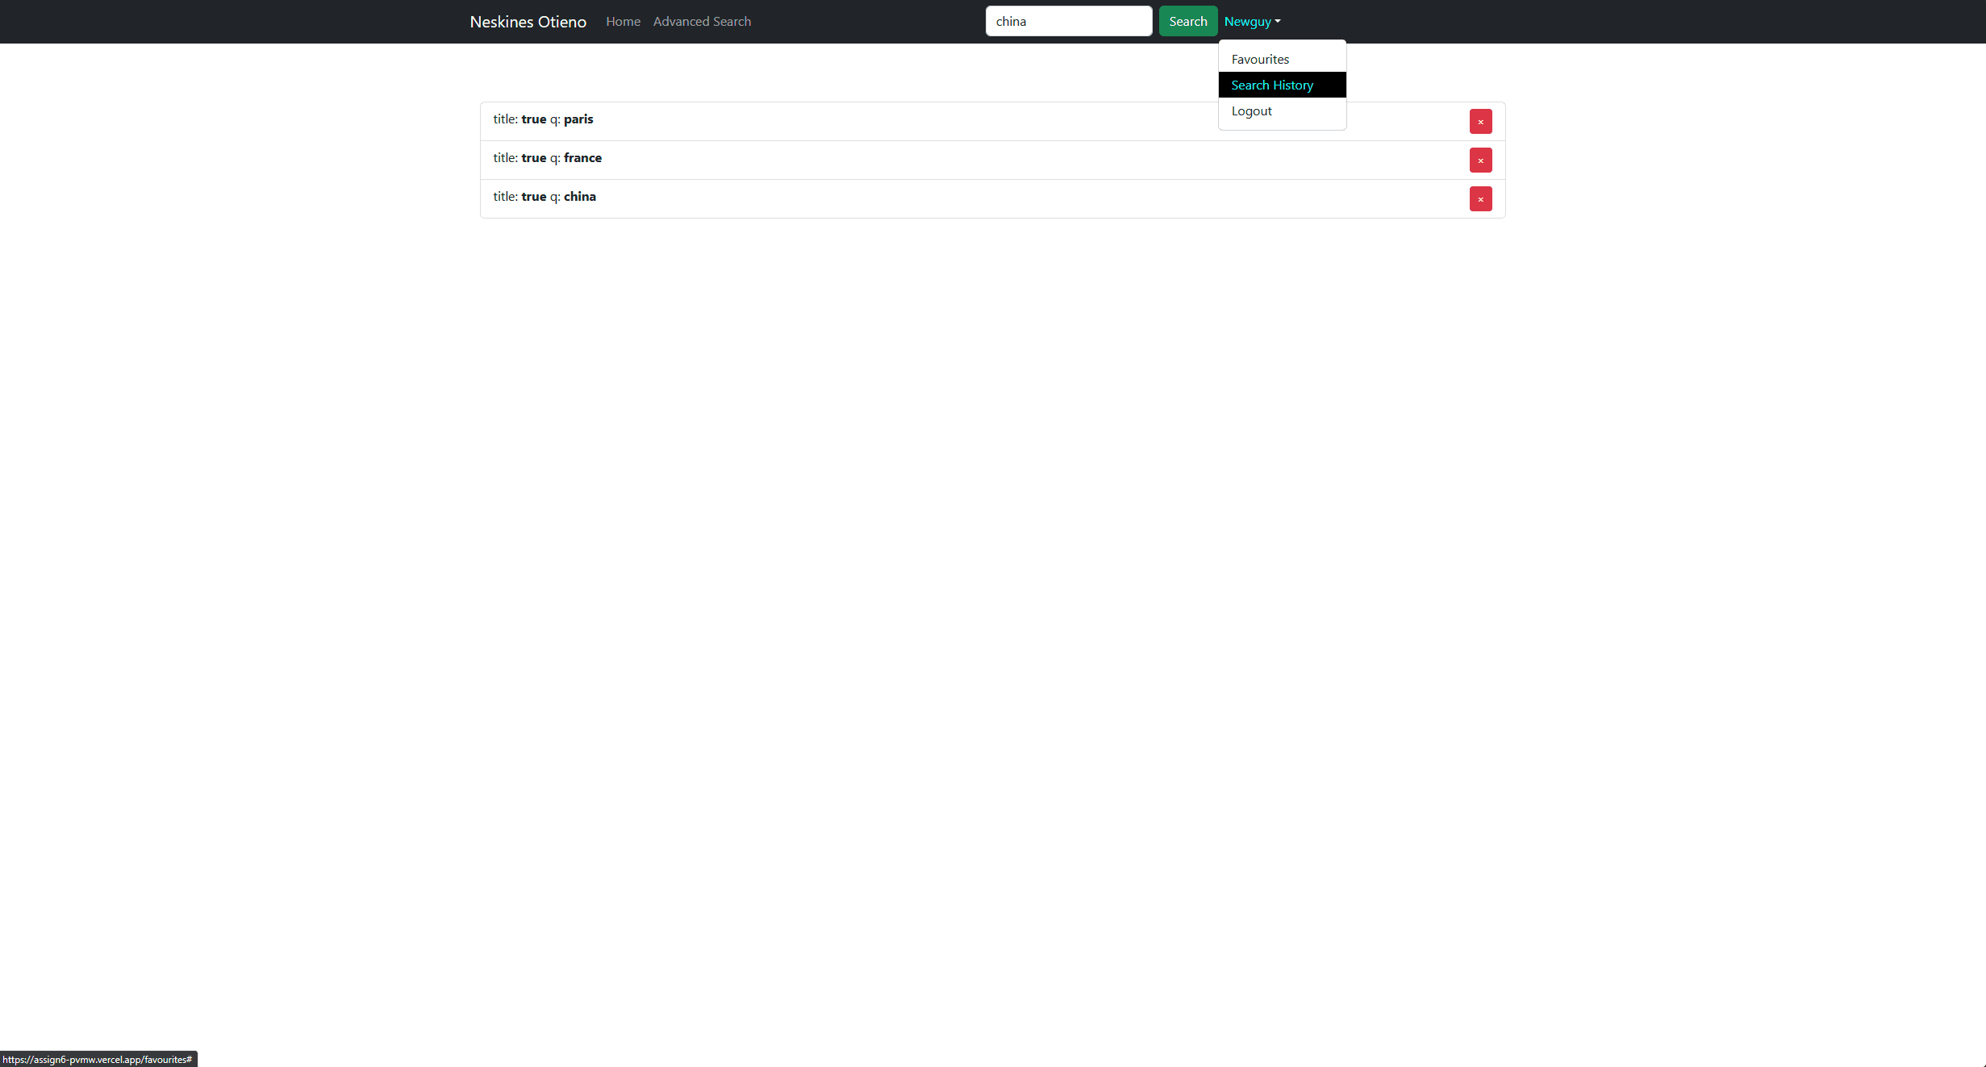Click the Neskines Otieno brand link
Viewport: 1986px width, 1067px height.
[528, 22]
